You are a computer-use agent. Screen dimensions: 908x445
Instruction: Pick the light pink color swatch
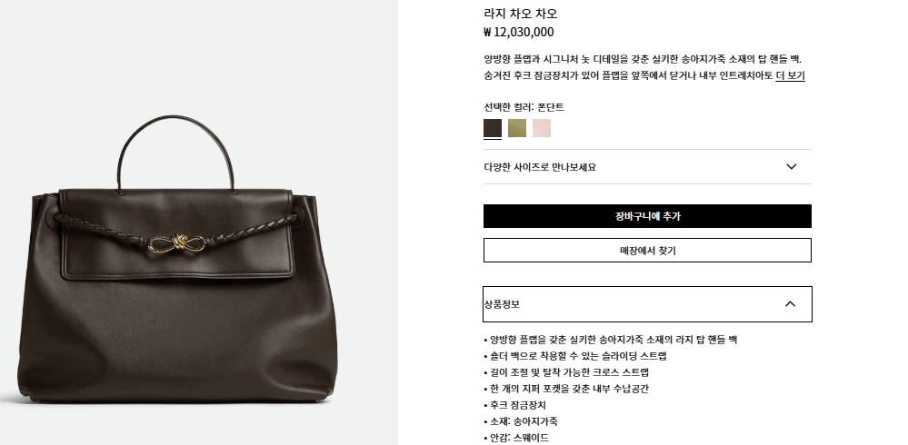click(542, 128)
